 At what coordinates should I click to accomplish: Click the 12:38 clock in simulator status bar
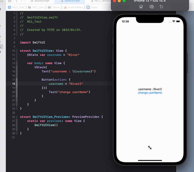tap(125, 22)
